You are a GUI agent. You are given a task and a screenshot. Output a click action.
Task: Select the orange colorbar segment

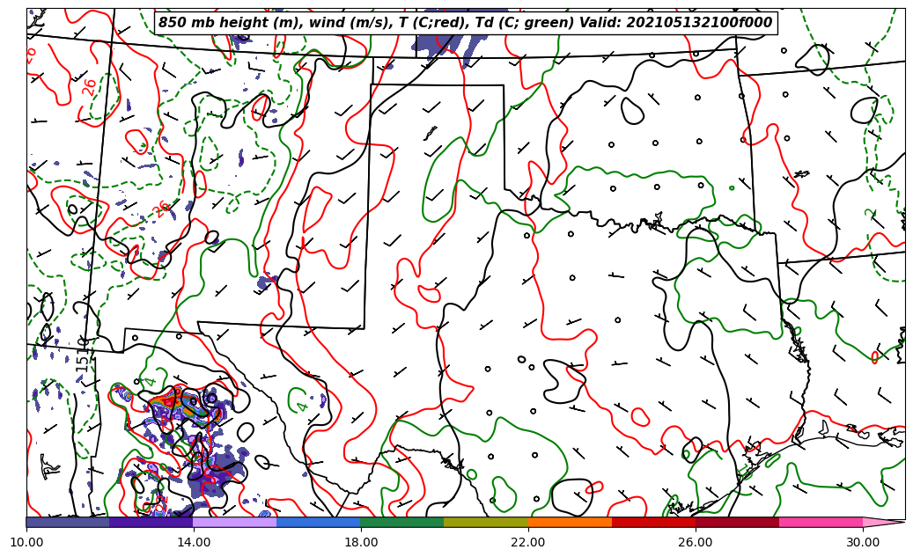pyautogui.click(x=569, y=522)
